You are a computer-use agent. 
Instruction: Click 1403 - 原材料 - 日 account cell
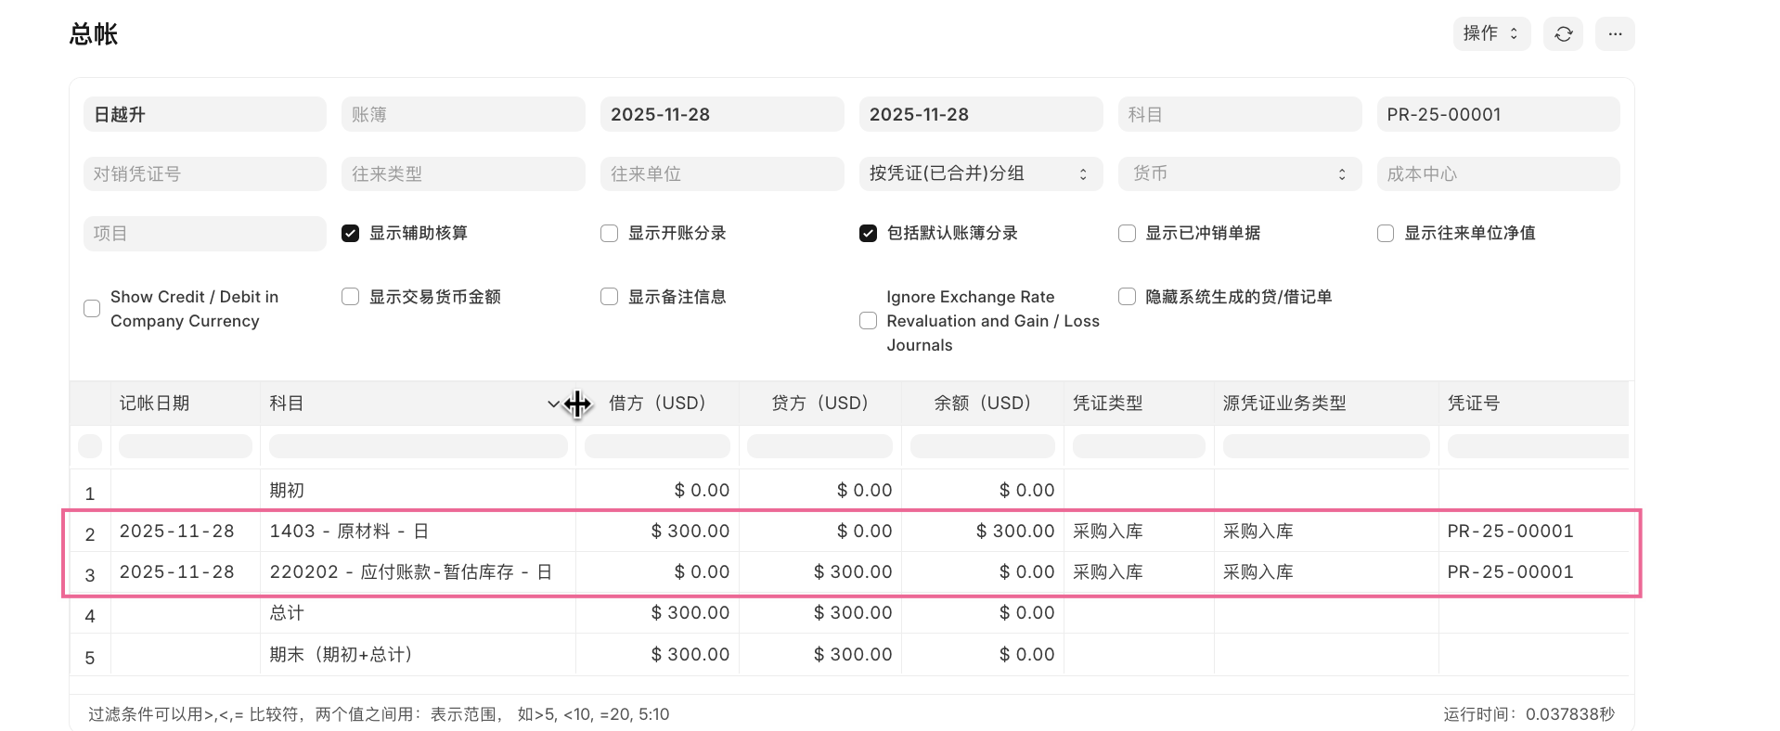(349, 532)
